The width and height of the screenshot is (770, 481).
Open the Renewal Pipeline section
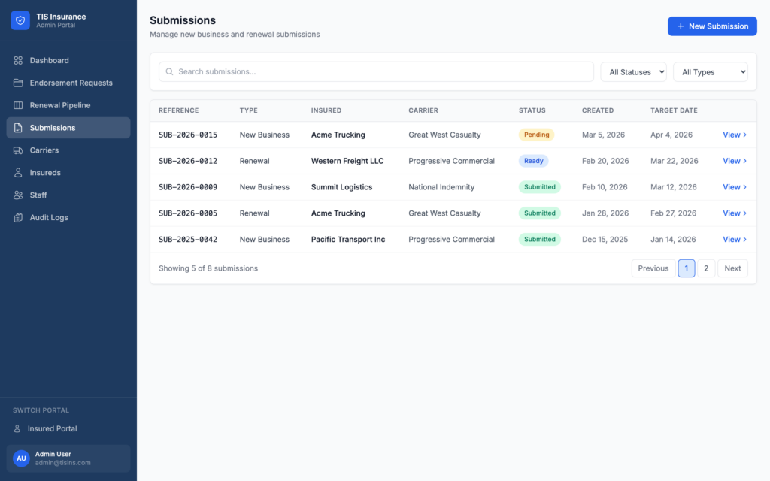tap(68, 105)
